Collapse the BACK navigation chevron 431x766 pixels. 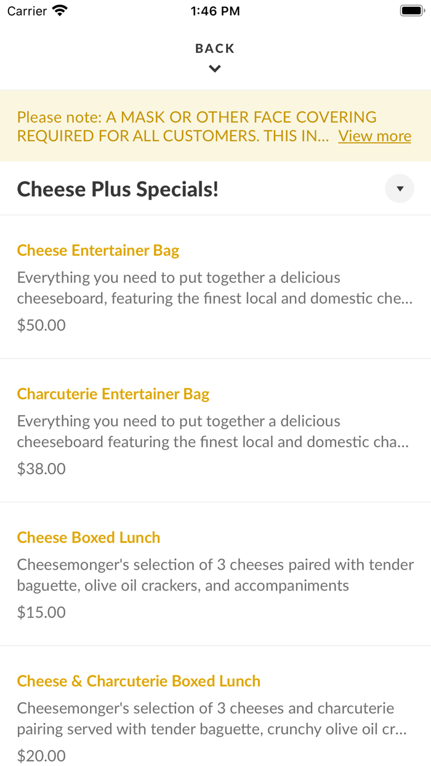(x=215, y=68)
